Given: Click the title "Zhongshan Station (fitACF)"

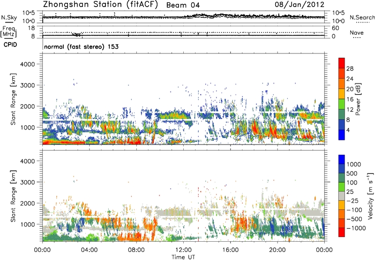Looking at the screenshot, I should click(100, 5).
